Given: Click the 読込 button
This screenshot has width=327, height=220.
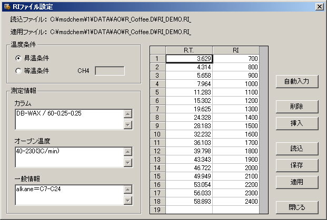Looking at the screenshot, I should pyautogui.click(x=297, y=149).
